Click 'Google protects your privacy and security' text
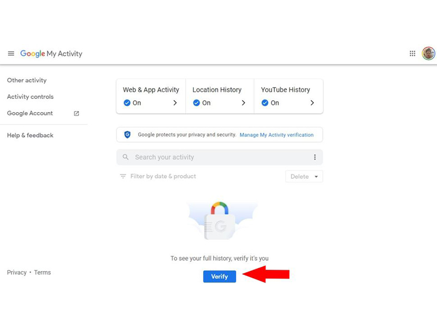Screen dimensions: 437x328 pyautogui.click(x=187, y=134)
